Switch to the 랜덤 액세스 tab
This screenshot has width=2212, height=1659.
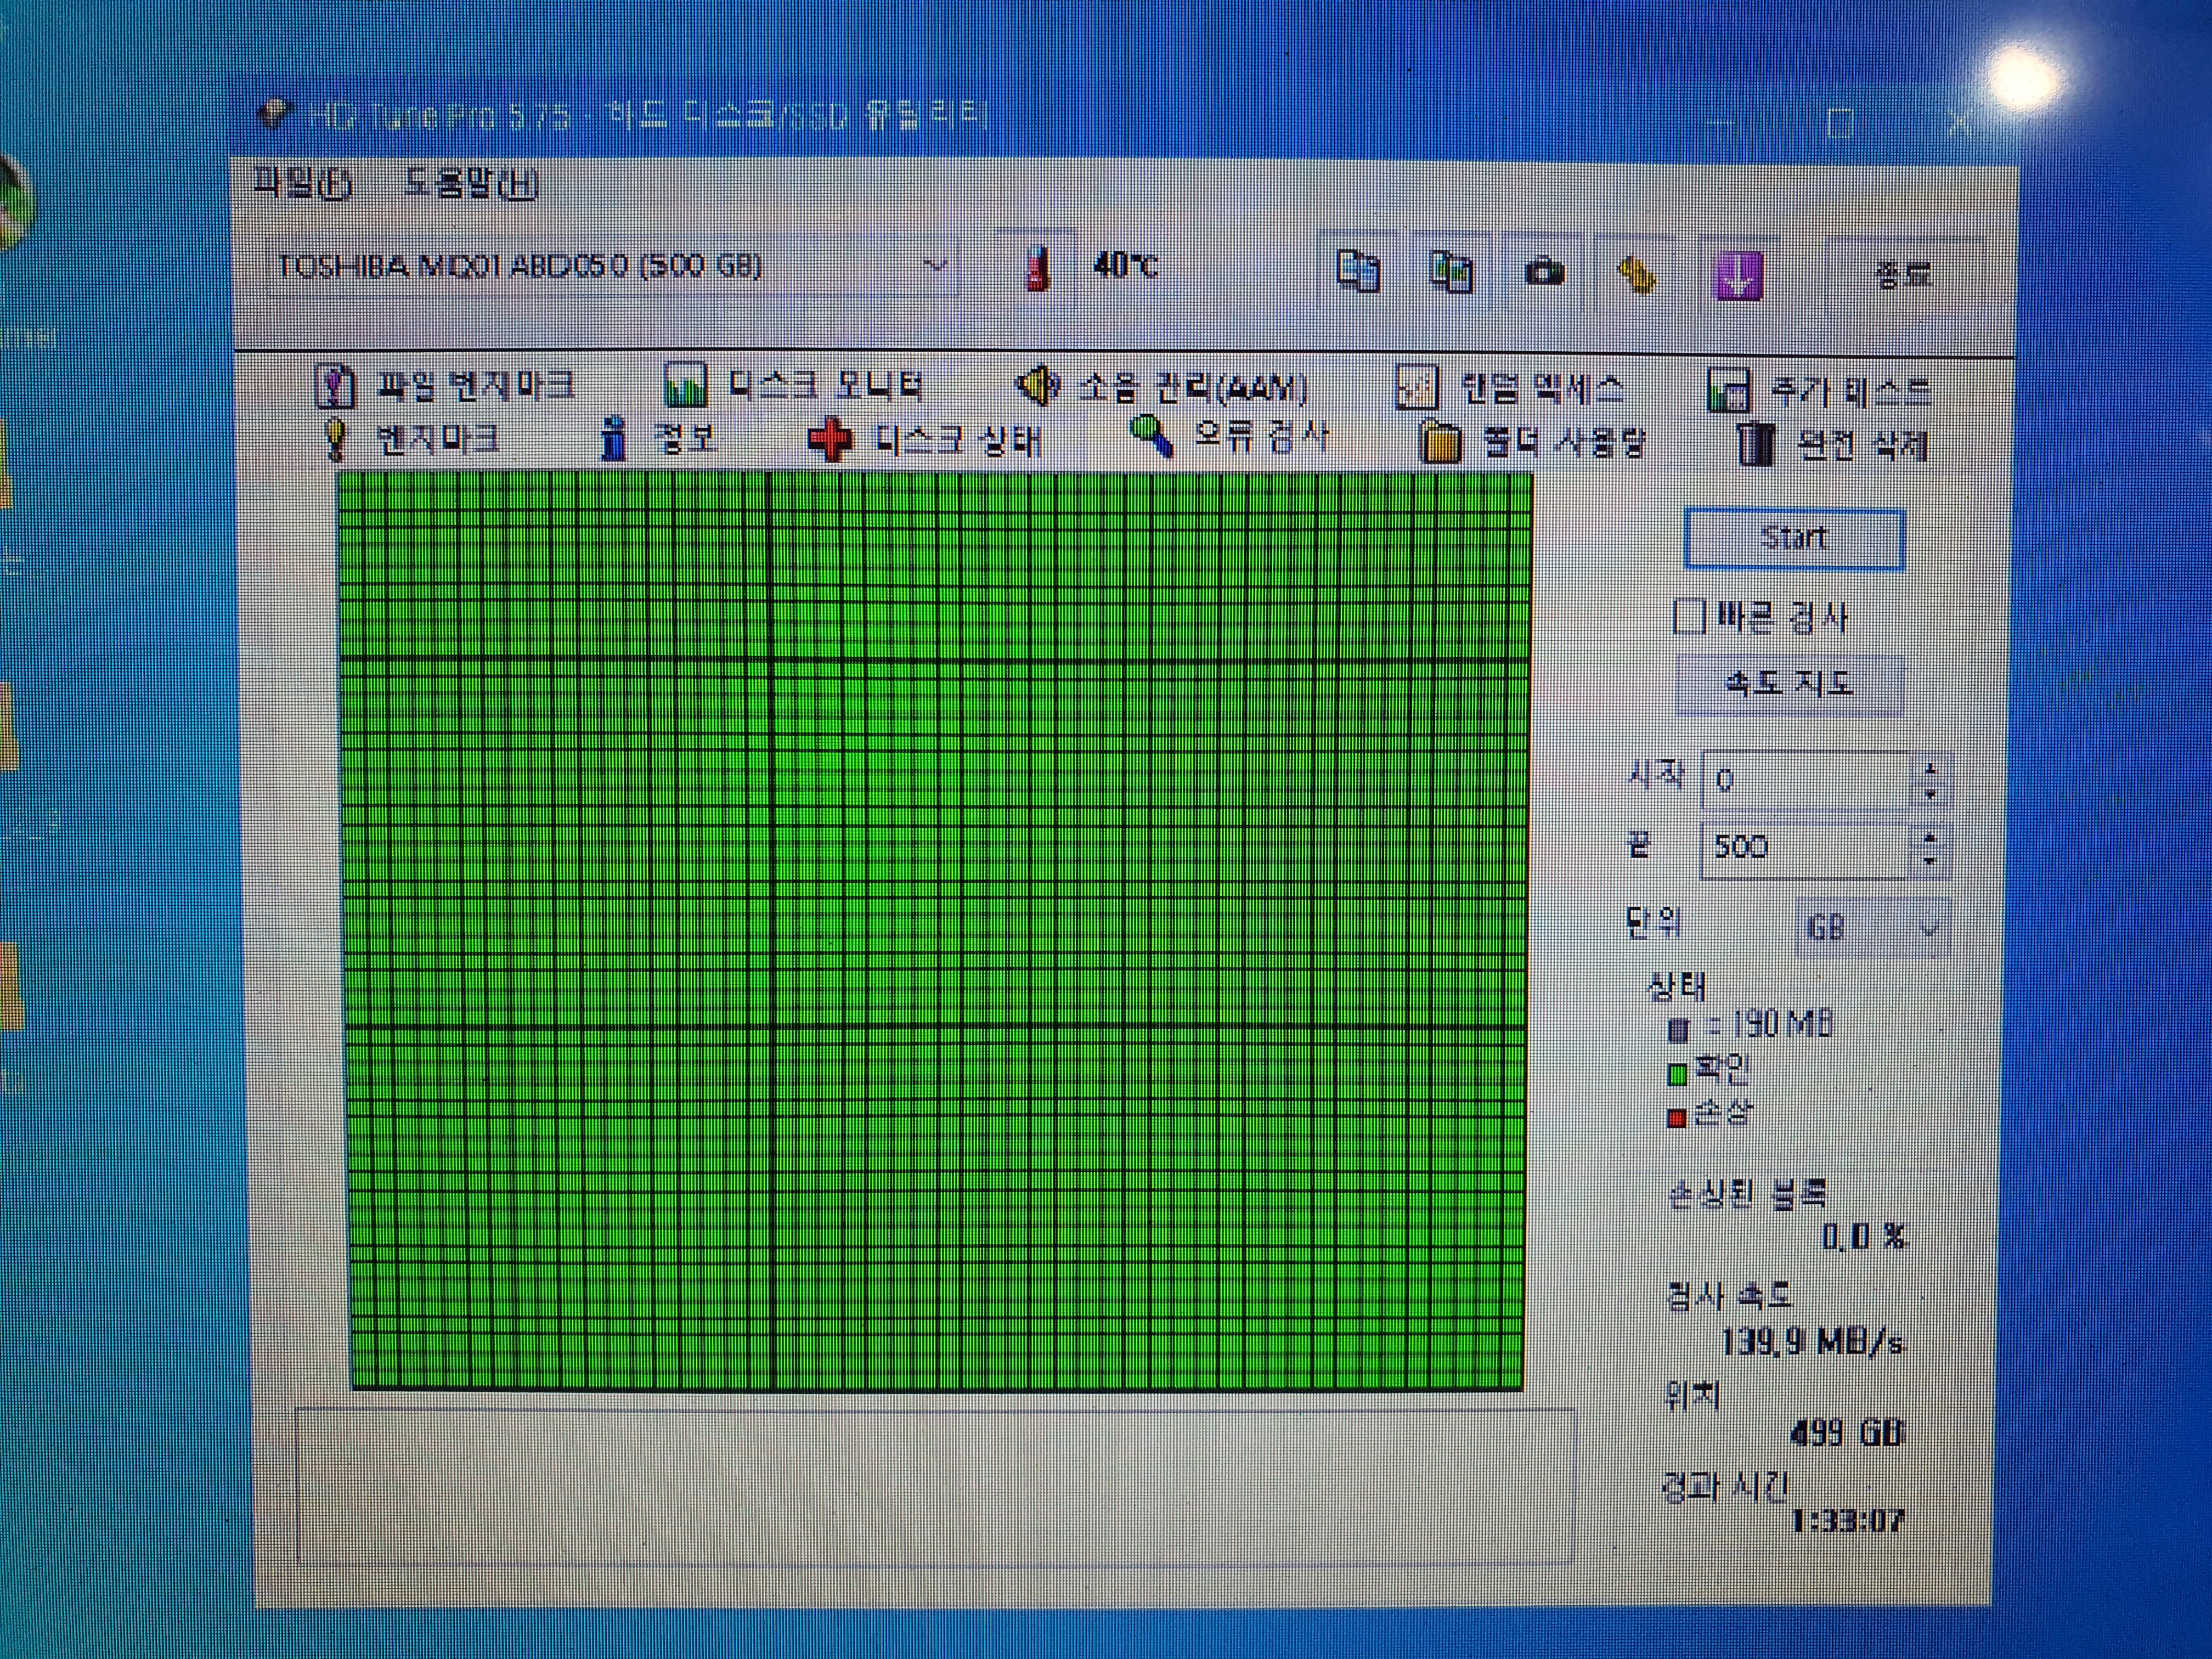tap(1510, 388)
